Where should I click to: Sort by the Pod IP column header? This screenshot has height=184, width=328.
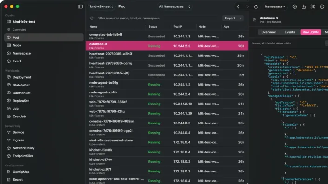(178, 27)
